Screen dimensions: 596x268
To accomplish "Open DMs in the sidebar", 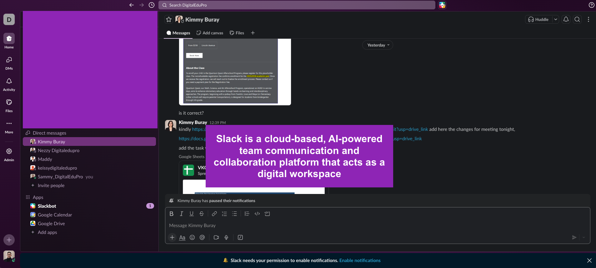I will click(x=9, y=63).
